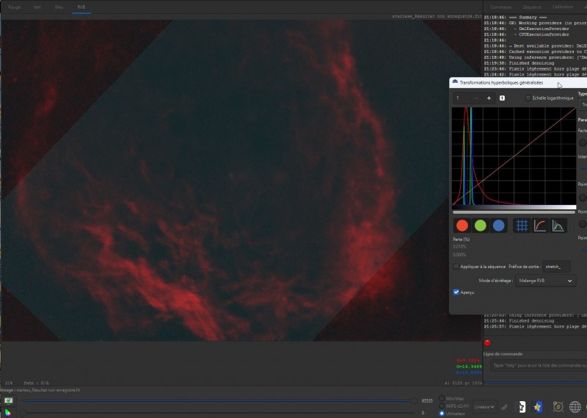Toggle the original histogram display icon
This screenshot has height=418, width=587.
pos(558,226)
